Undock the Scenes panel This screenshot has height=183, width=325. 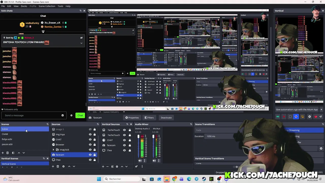tap(47, 124)
